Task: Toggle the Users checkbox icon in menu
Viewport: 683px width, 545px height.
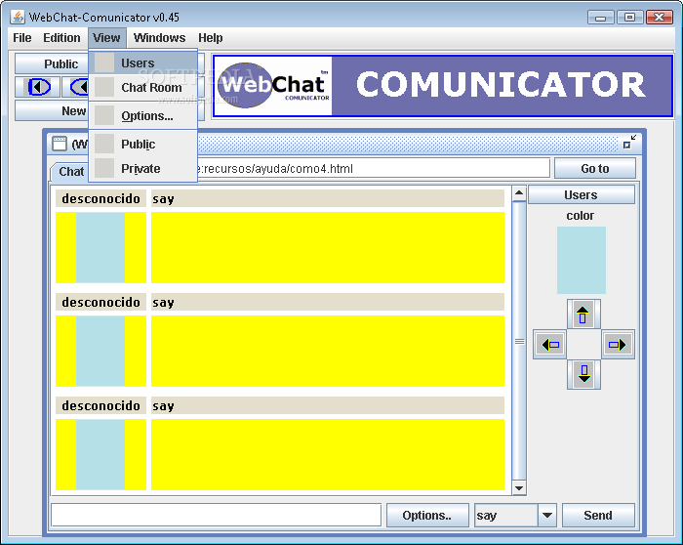Action: [104, 63]
